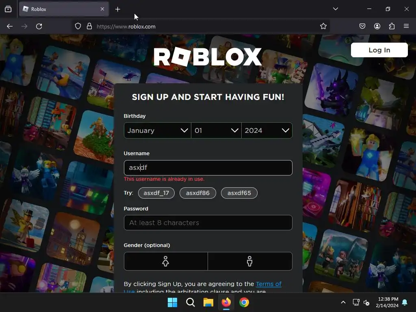This screenshot has width=416, height=312.
Task: Open the Log In page
Action: coord(379,50)
